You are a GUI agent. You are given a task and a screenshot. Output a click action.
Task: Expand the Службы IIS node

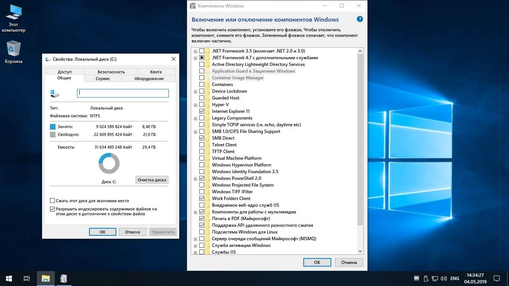pyautogui.click(x=195, y=252)
